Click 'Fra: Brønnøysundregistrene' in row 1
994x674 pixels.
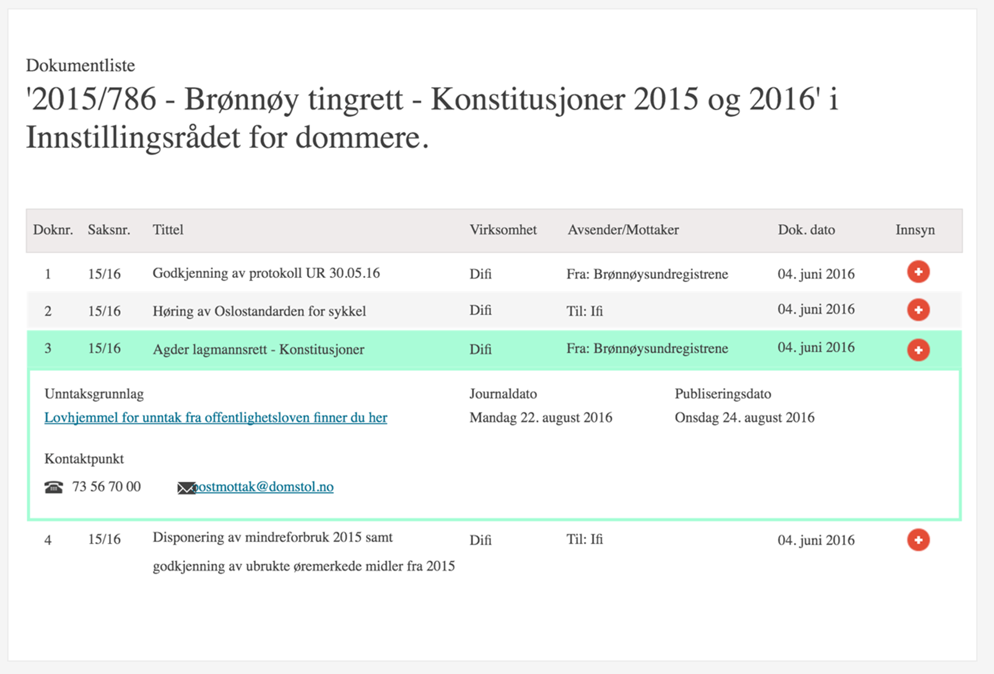[647, 274]
